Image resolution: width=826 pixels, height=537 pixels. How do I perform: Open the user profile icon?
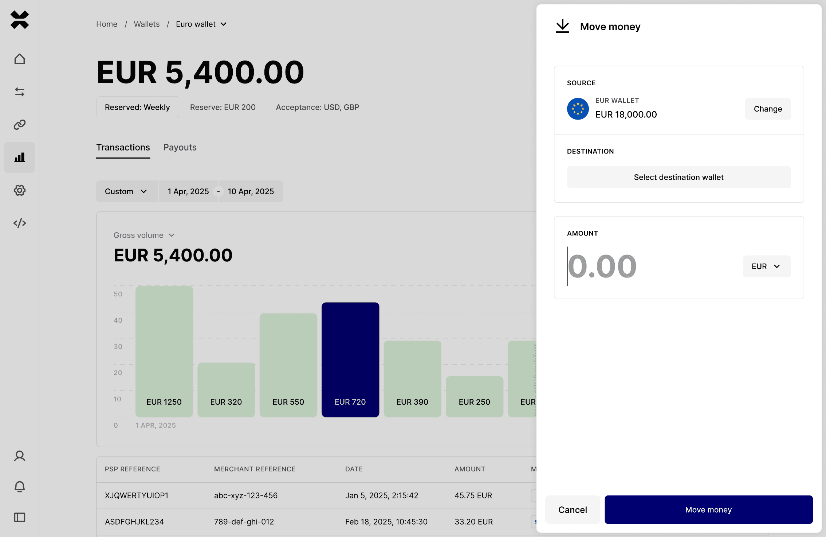[x=20, y=456]
